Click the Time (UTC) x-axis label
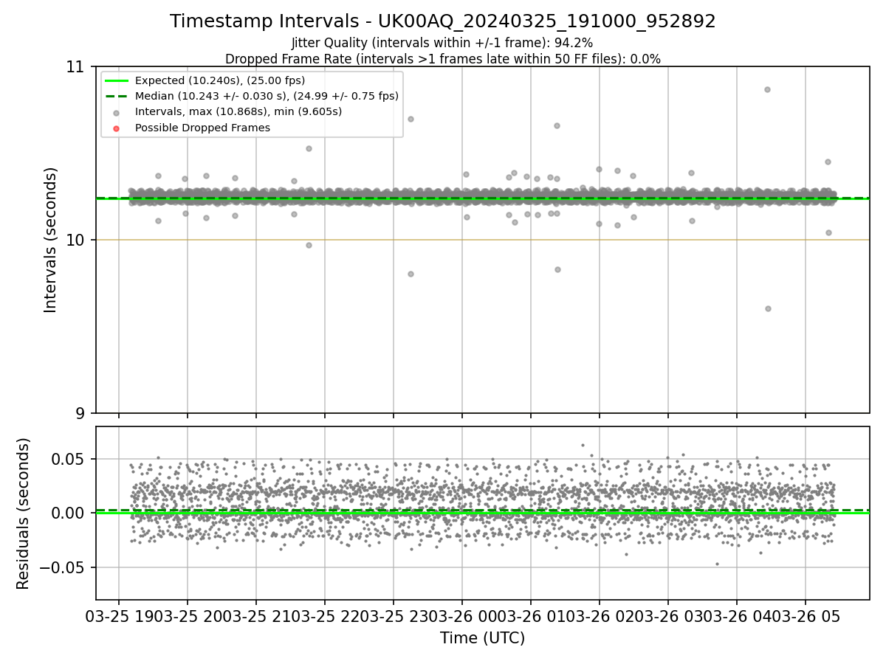Screen dimensions: 886x664 (x=482, y=638)
